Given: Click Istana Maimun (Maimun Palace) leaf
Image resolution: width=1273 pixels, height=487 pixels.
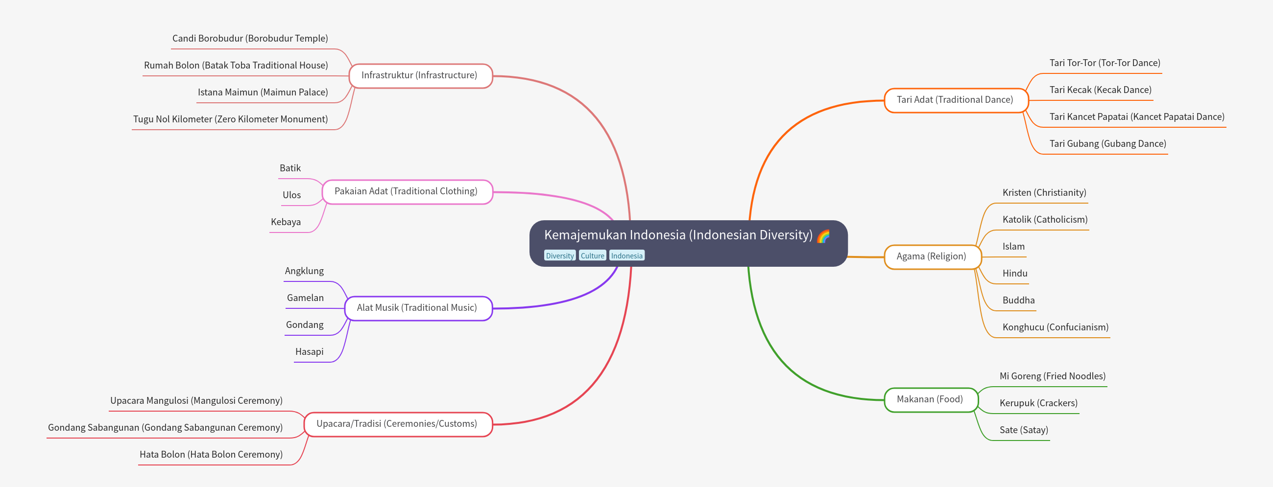Looking at the screenshot, I should tap(263, 93).
